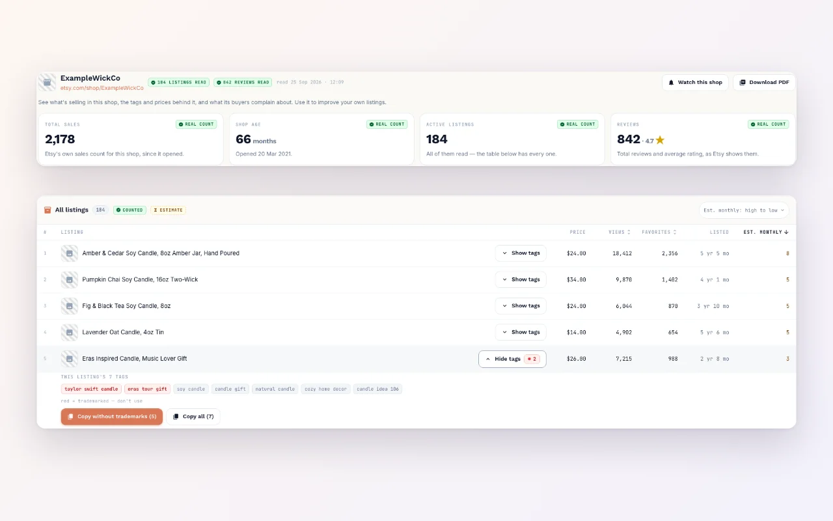Open the Est. monthly high to low sort dropdown
The width and height of the screenshot is (833, 521).
click(744, 210)
